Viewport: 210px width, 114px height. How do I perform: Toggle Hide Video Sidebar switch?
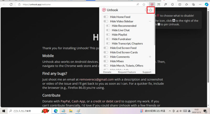coord(106,21)
